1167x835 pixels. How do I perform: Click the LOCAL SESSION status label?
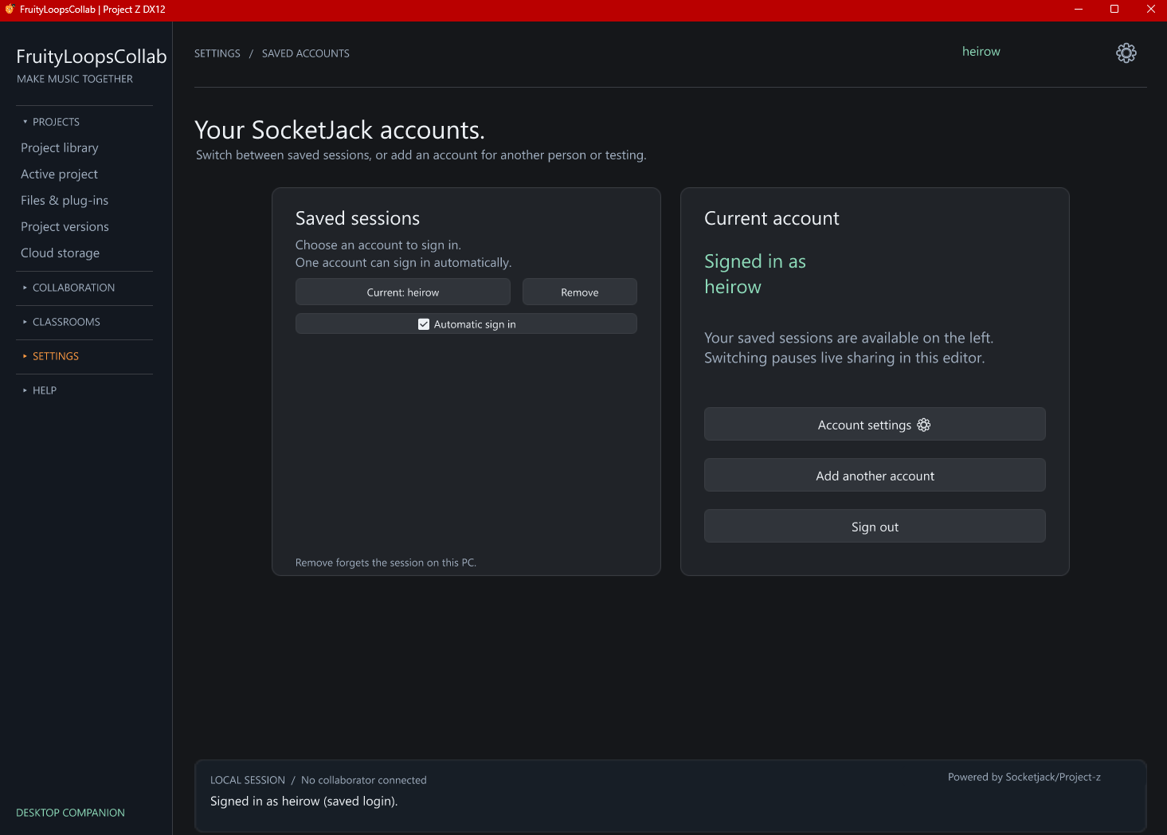248,780
